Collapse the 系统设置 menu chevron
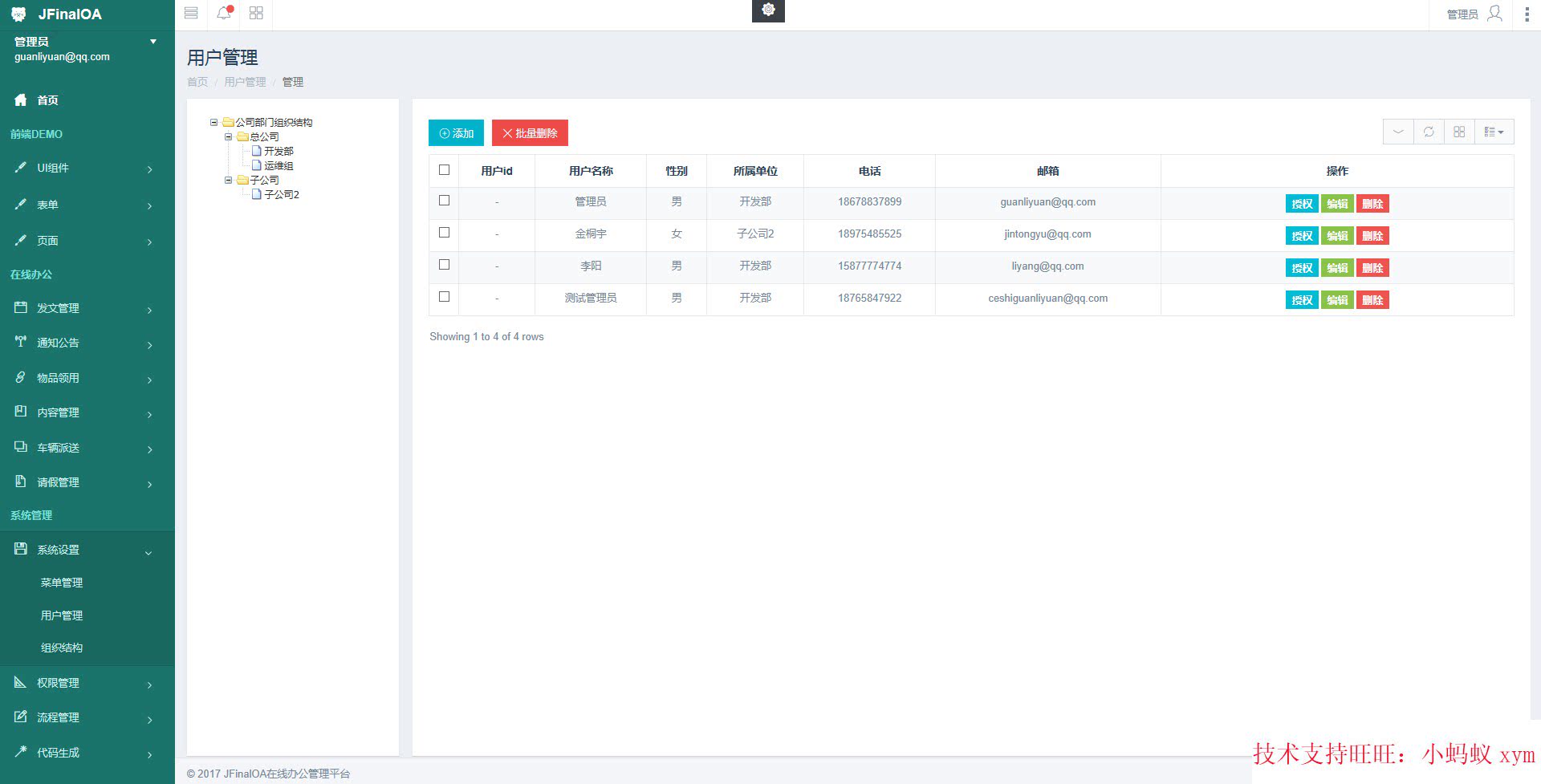The height and width of the screenshot is (784, 1541). tap(148, 552)
